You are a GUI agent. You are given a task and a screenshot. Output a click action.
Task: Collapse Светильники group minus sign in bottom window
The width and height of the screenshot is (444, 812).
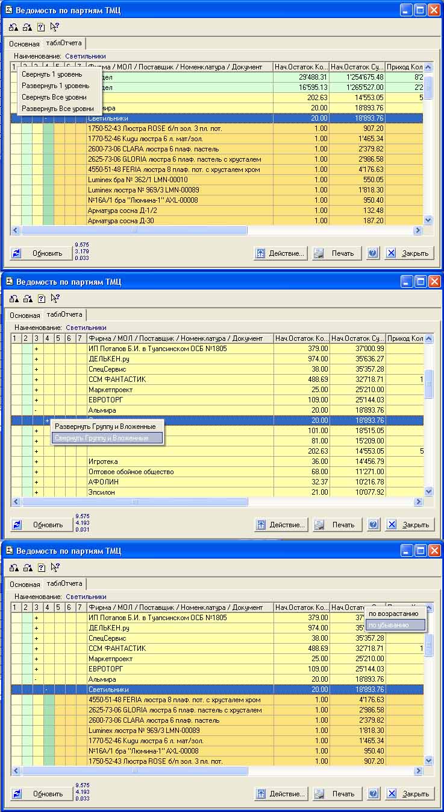tap(46, 690)
